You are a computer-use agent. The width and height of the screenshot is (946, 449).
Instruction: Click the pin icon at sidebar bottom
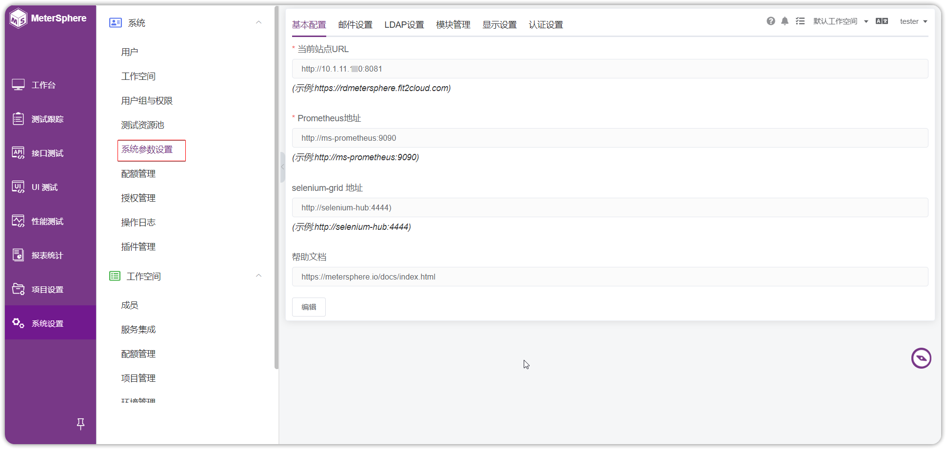point(81,424)
